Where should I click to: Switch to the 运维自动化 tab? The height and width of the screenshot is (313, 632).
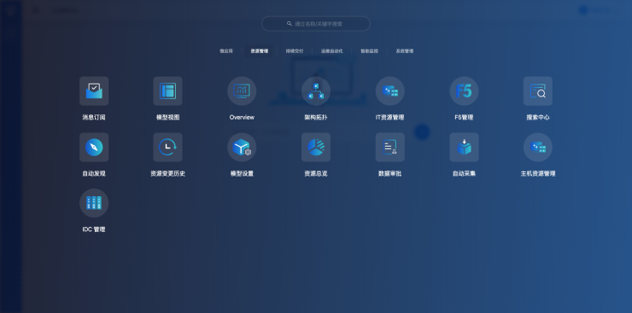pos(331,51)
